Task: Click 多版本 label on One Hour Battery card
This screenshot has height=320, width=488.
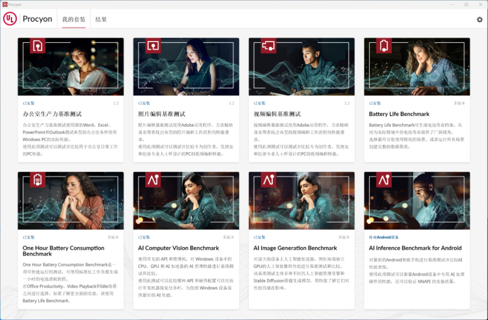Action: point(113,237)
